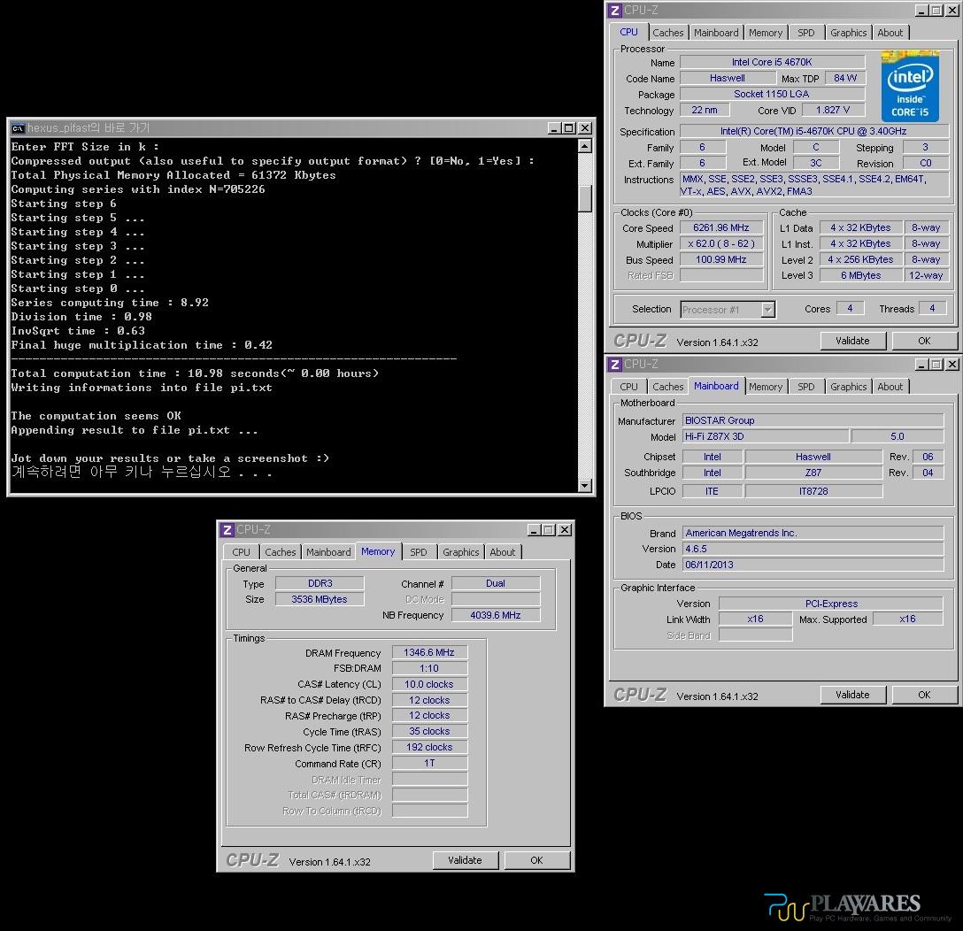Click CPU-Z title icon in Memory window
Image resolution: width=963 pixels, height=931 pixels.
227,530
